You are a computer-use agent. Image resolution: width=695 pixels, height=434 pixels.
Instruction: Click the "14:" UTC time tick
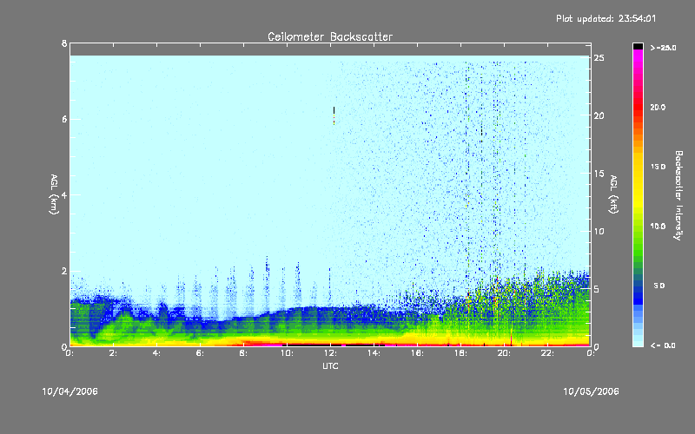tap(374, 353)
